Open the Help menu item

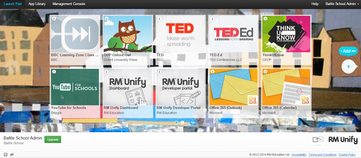(x=315, y=4)
